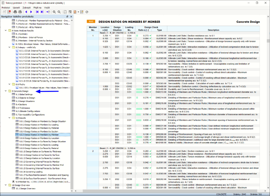
Task: Click the folder icon of 9 Concrete Design
Action: coord(10,91)
